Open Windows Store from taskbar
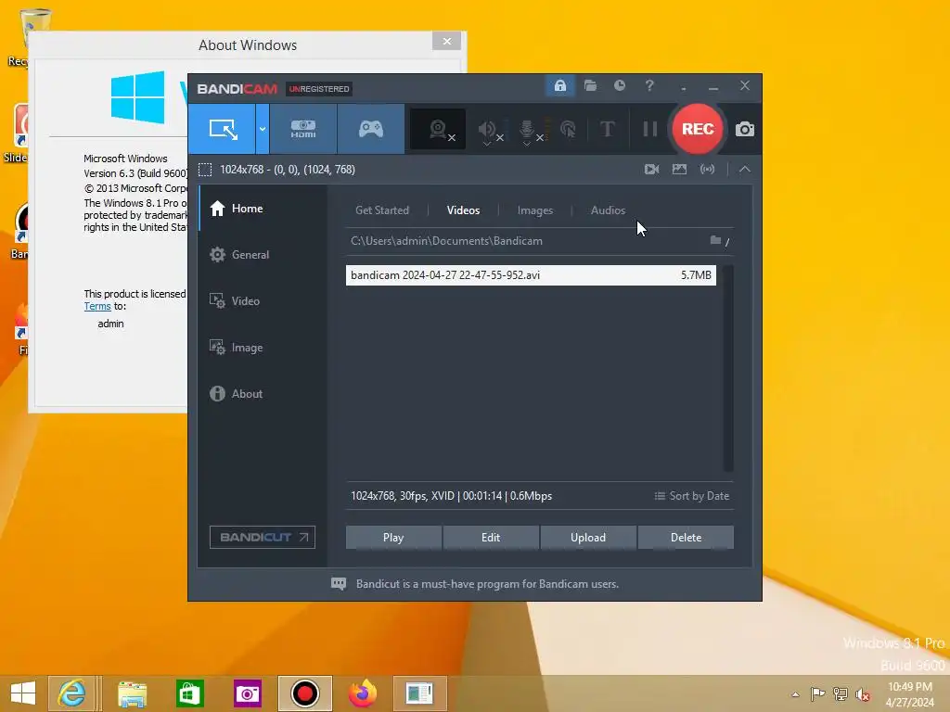950x712 pixels. tap(189, 693)
